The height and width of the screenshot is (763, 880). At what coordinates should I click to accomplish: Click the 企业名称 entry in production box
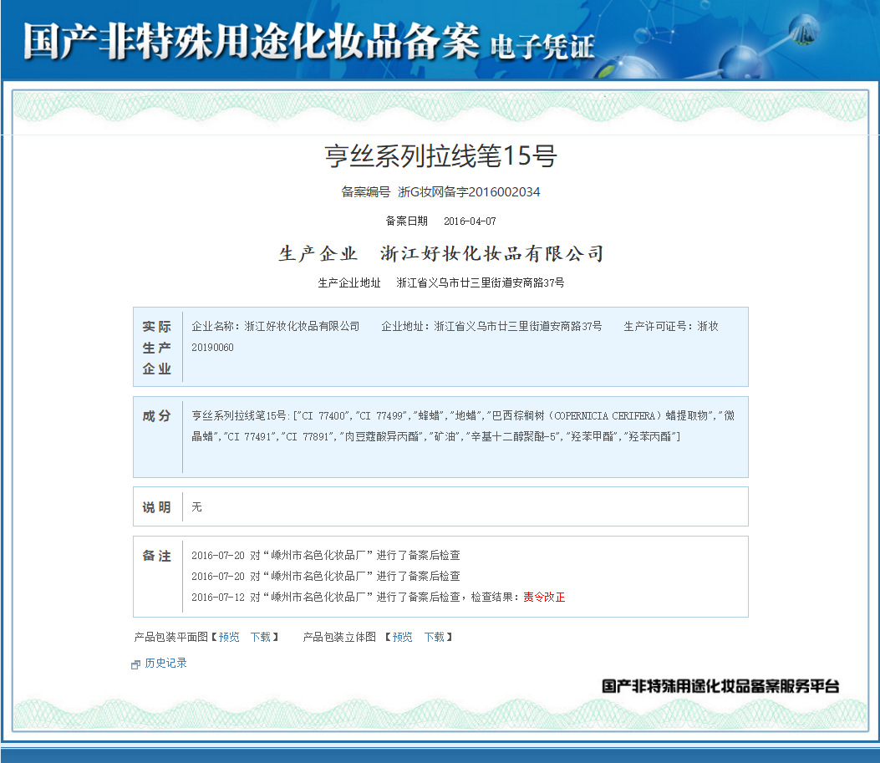[x=276, y=326]
